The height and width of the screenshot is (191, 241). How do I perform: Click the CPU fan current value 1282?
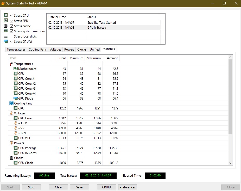click(63, 108)
